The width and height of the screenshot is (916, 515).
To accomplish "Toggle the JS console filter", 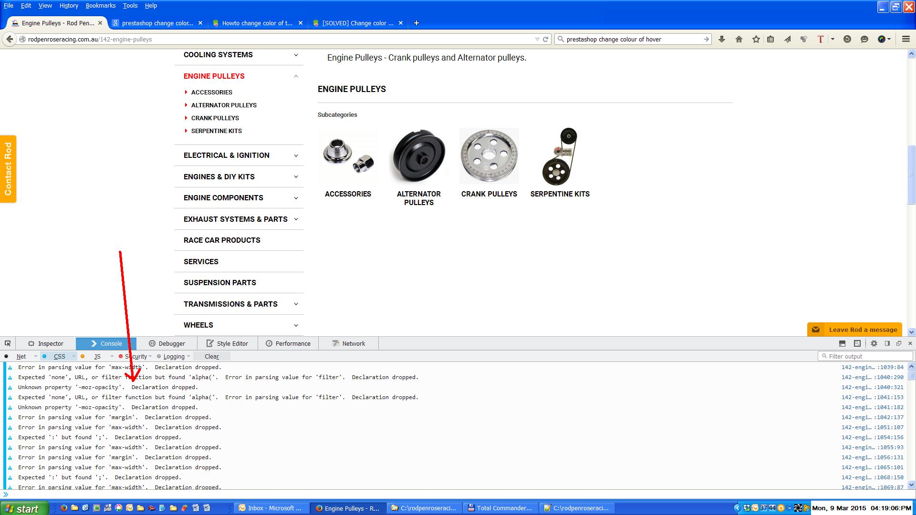I will tap(97, 356).
